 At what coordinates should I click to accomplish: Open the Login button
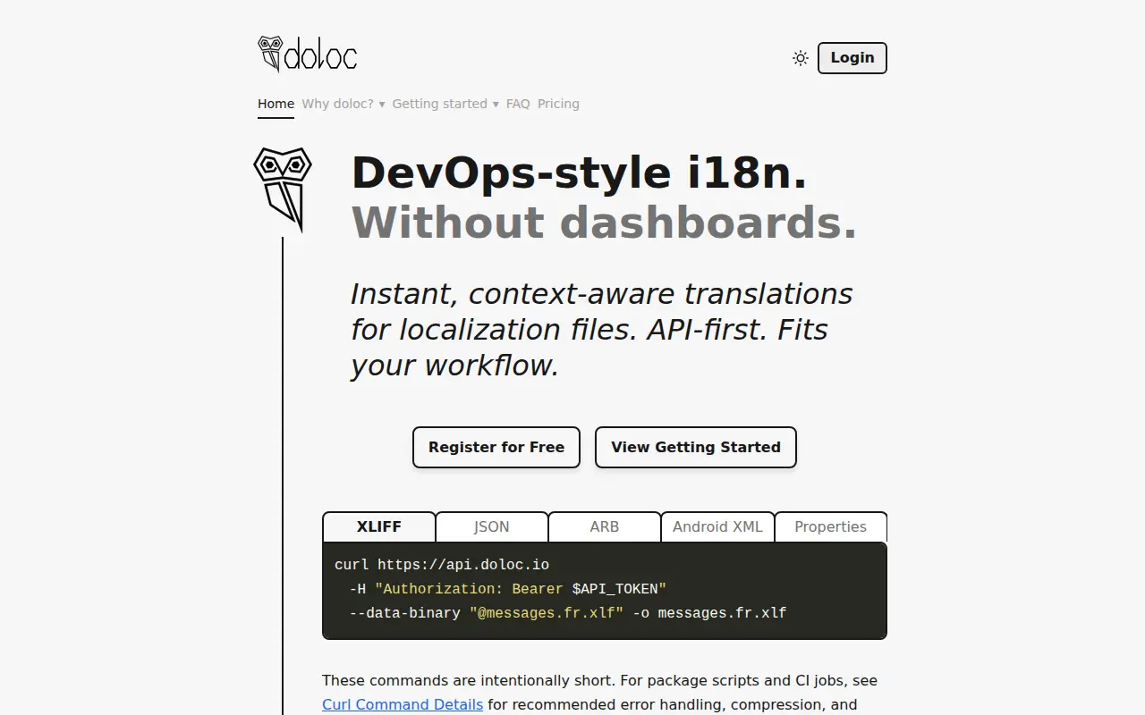click(x=852, y=58)
